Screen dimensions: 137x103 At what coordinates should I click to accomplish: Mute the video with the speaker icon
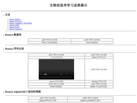[x=61, y=74]
